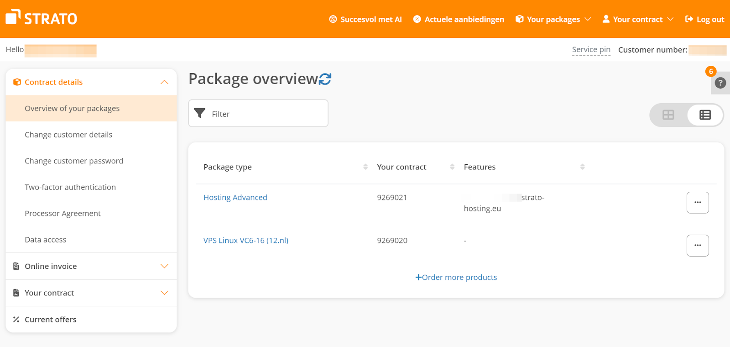Click the filter funnel icon

(x=199, y=113)
